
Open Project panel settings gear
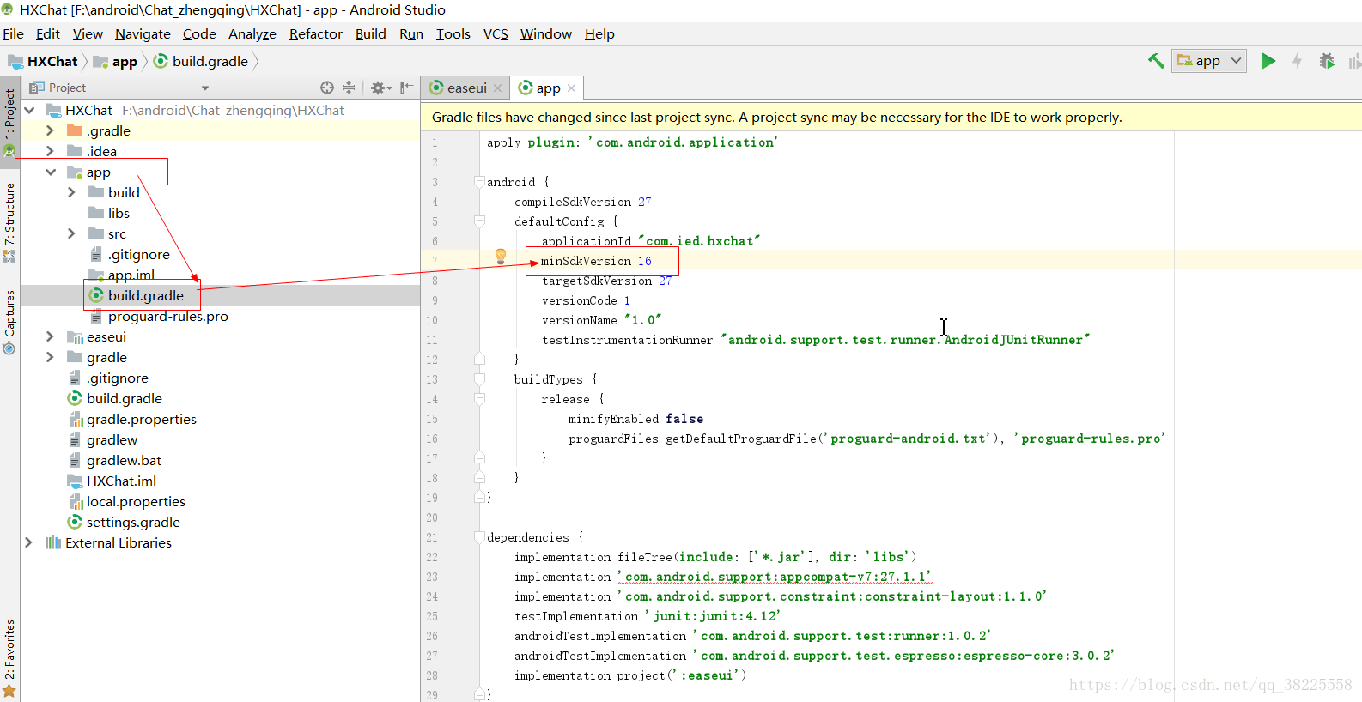point(380,88)
